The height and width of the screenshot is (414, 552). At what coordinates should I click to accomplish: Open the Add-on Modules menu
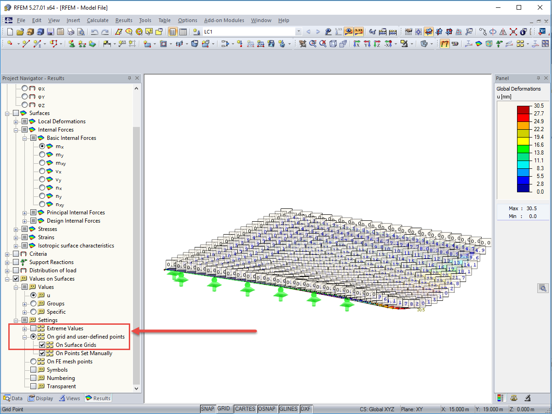click(x=224, y=20)
